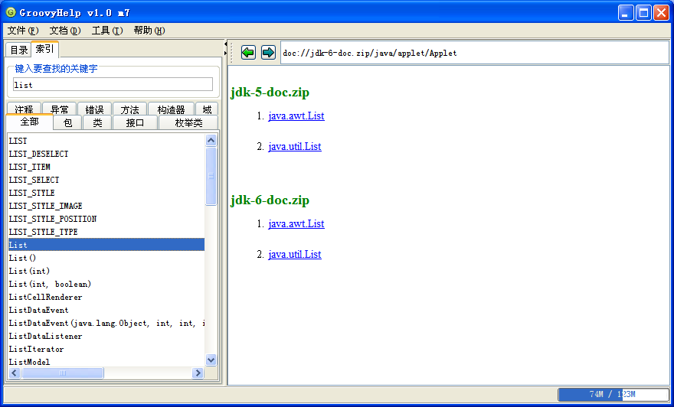
Task: Select the 全部 filter tab
Action: (29, 122)
